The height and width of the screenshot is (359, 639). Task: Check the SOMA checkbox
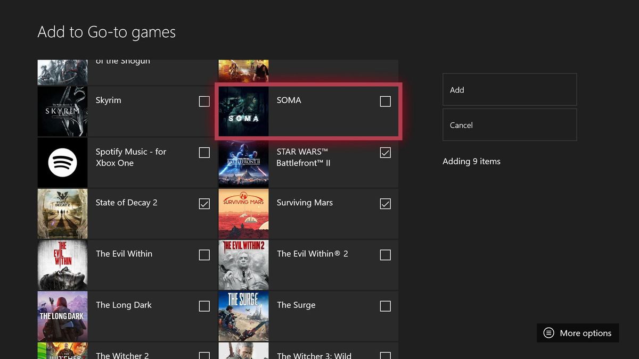pos(385,101)
